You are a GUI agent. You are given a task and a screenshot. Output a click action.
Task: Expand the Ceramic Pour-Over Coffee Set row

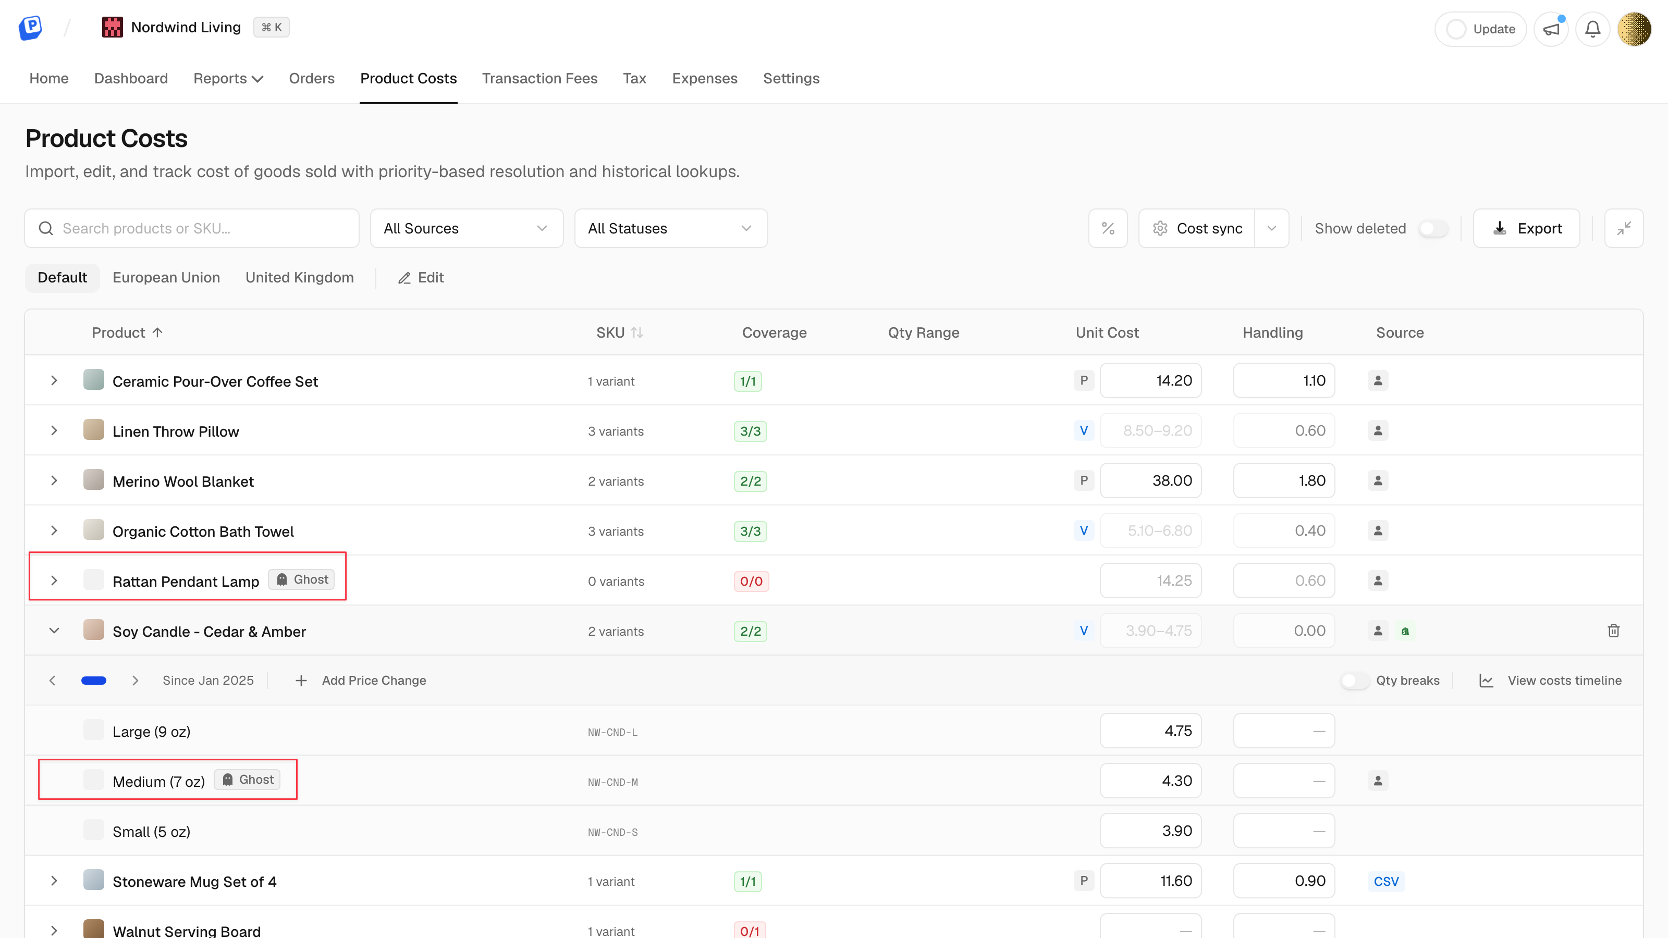54,380
